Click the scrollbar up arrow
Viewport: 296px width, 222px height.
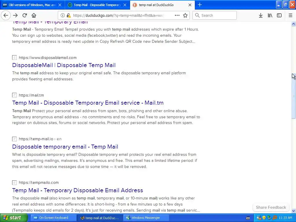pyautogui.click(x=293, y=24)
